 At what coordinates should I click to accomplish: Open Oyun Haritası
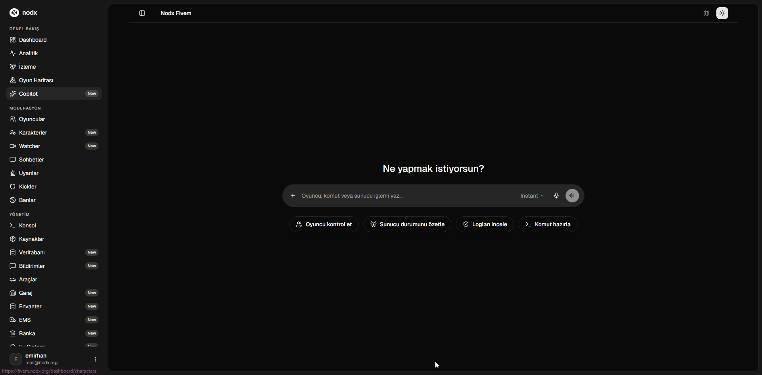[x=54, y=80]
